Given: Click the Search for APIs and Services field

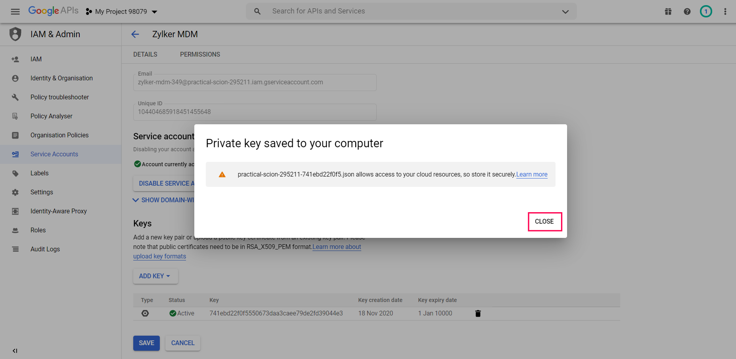Looking at the screenshot, I should (x=411, y=11).
